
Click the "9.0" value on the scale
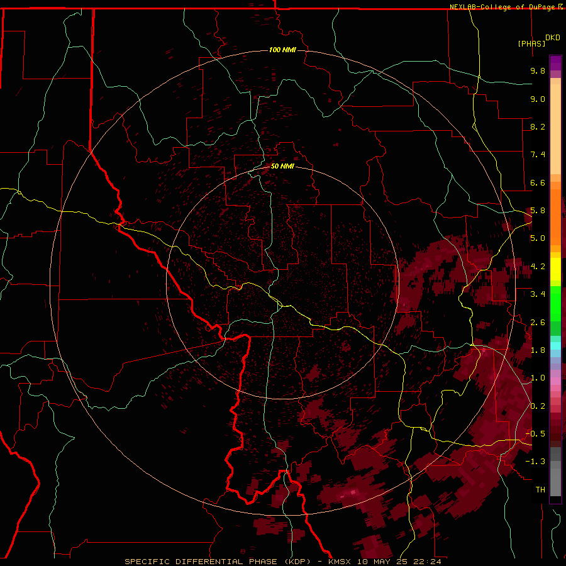(x=538, y=99)
